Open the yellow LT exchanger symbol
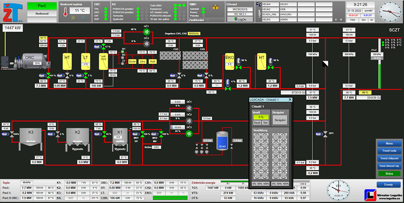 86,61
